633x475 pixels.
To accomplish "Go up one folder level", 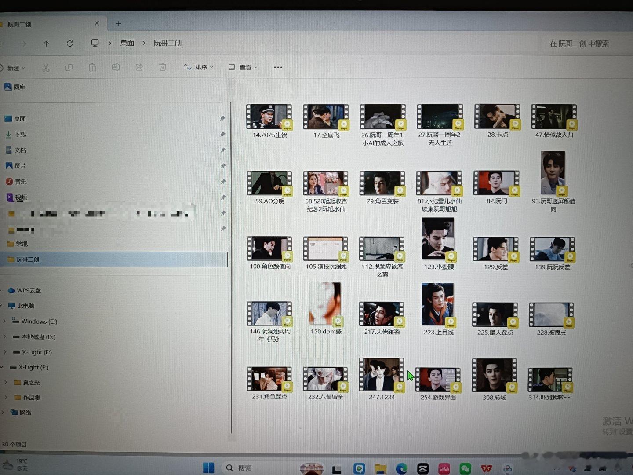I will (x=46, y=44).
